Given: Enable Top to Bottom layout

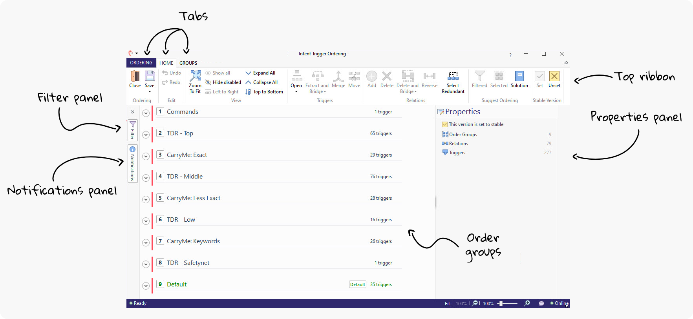Looking at the screenshot, I should click(x=264, y=92).
